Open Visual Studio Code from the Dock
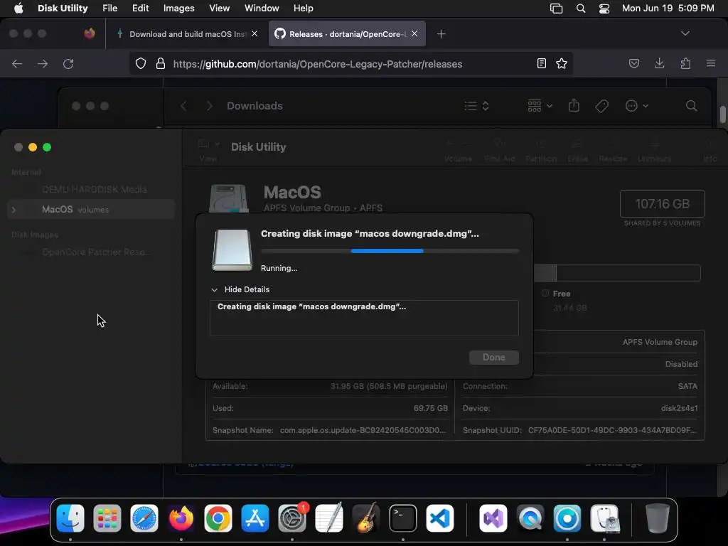728x546 pixels. coord(439,518)
